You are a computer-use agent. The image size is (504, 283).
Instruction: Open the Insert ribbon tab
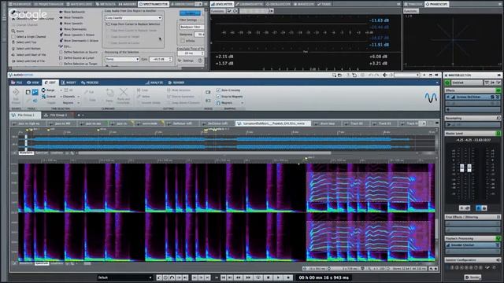tap(69, 83)
